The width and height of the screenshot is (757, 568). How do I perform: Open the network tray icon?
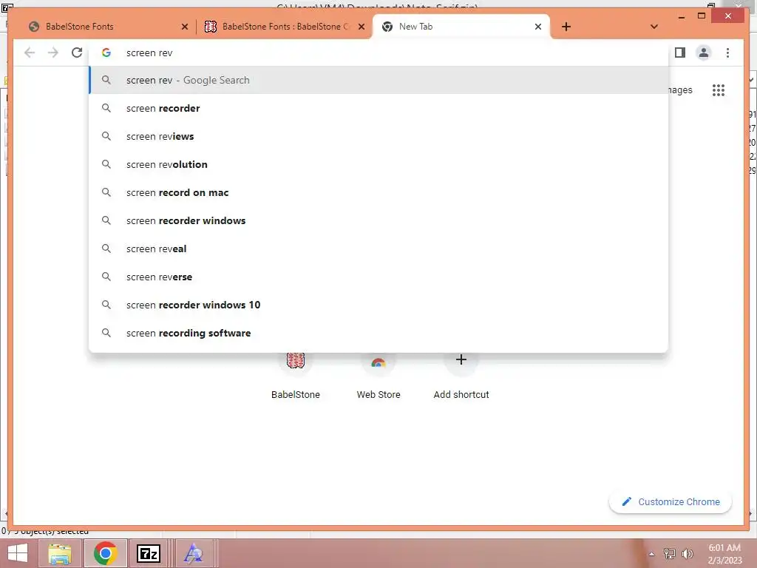(670, 554)
